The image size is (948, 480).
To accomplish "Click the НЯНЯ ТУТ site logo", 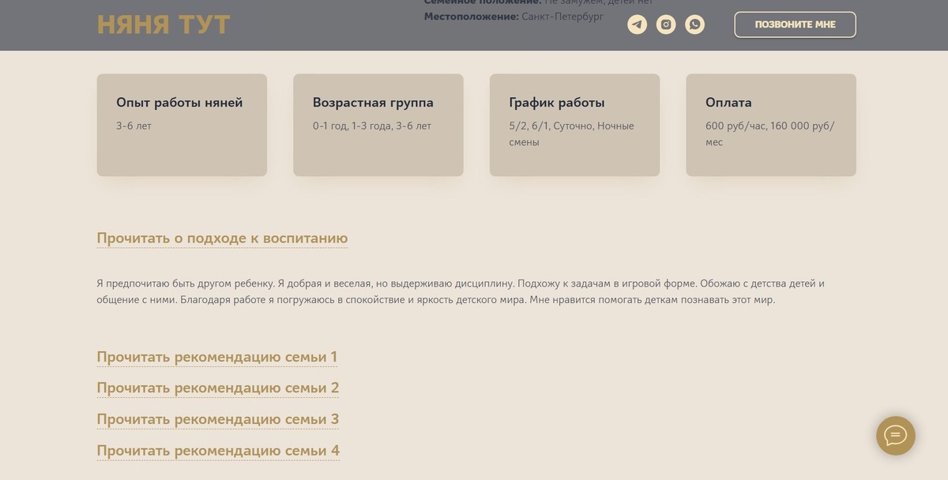I will pos(162,24).
